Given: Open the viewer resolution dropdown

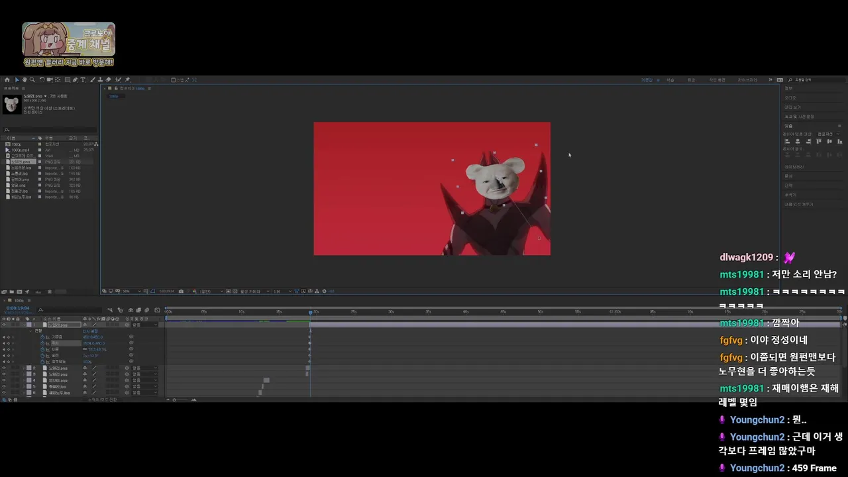Looking at the screenshot, I should [211, 291].
